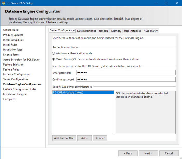The image size is (182, 159).
Task: Minimize the SQL Server Setup window
Action: coord(155,3)
